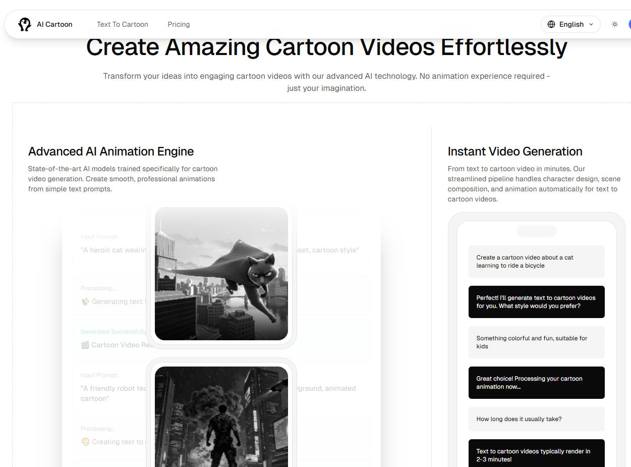The height and width of the screenshot is (467, 631).
Task: Click the AI Cartoon penguin logo
Action: click(25, 24)
